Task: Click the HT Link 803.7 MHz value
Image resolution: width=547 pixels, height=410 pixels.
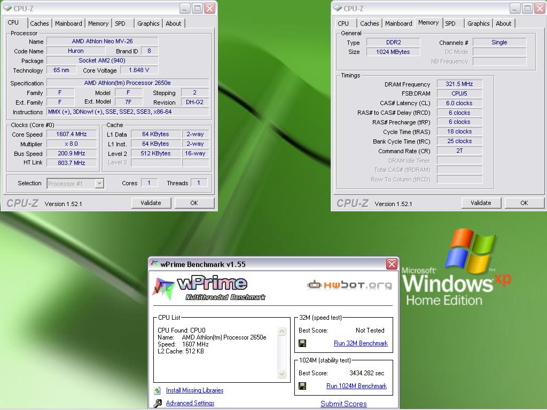Action: [x=72, y=163]
